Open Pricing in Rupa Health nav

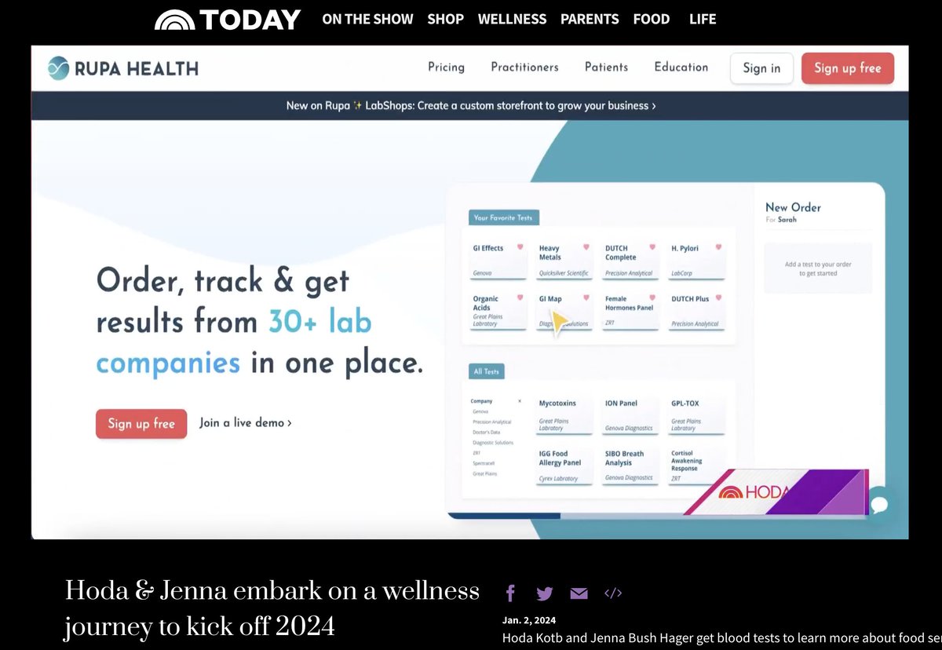click(x=446, y=68)
